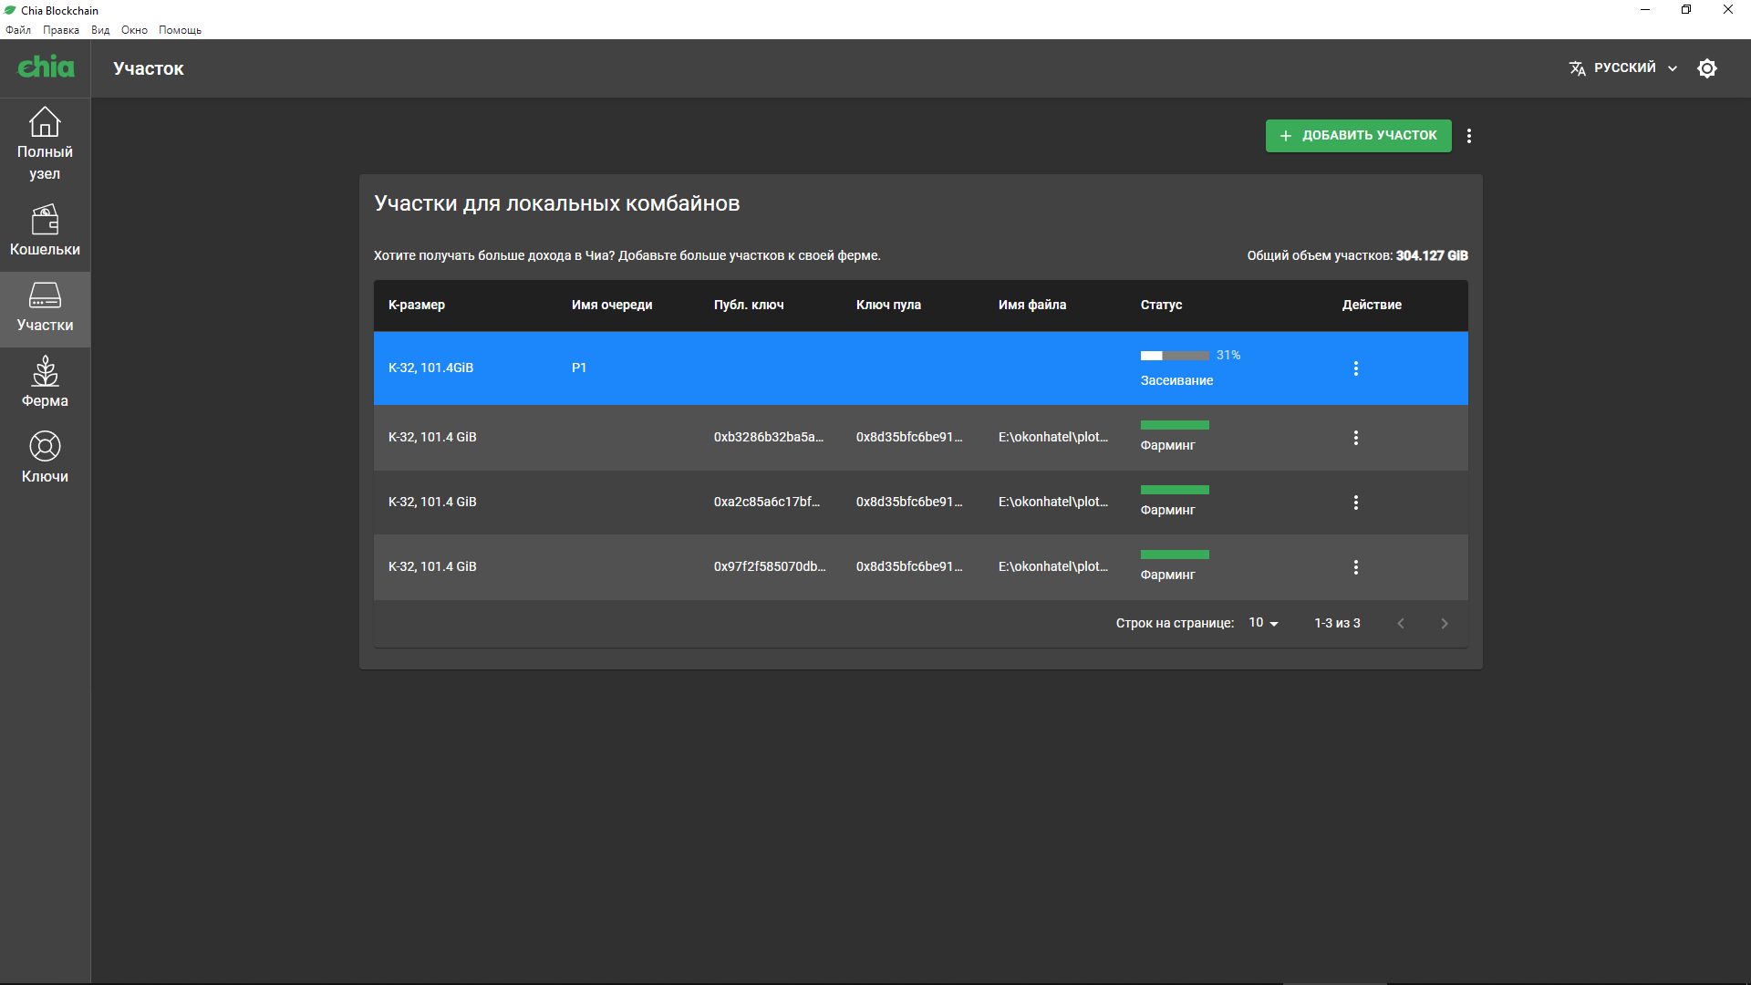Click public key 0xa2c85a6c17bf...

767,503
